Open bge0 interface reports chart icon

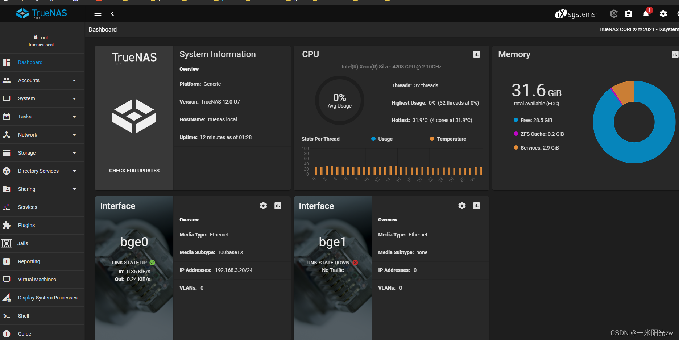278,206
